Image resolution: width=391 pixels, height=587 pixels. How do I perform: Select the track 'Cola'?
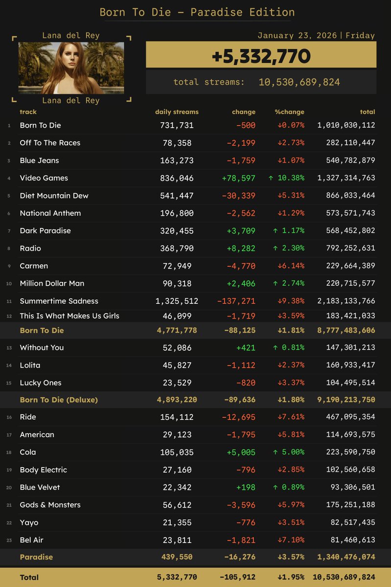[28, 452]
